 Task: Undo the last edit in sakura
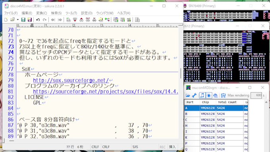[x=38, y=20]
